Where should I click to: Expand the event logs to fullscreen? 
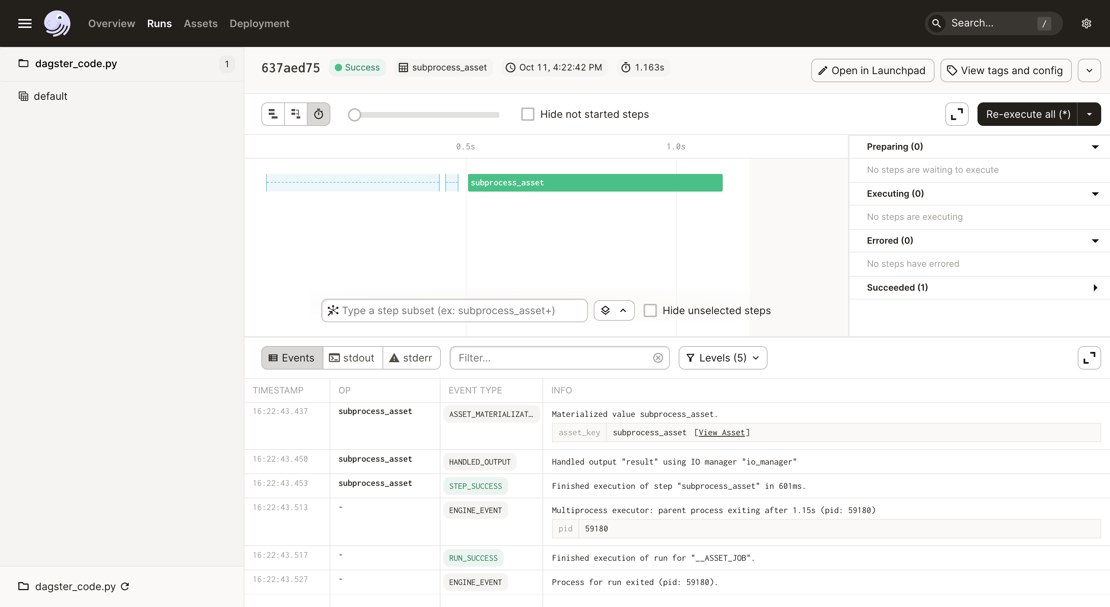(1089, 357)
